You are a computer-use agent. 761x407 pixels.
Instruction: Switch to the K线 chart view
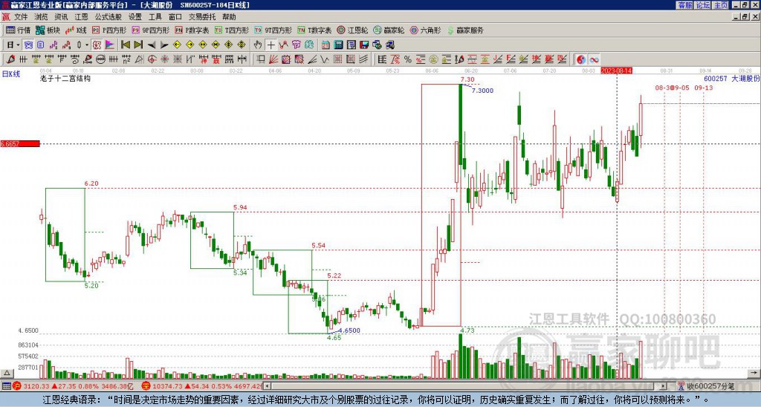tap(76, 30)
